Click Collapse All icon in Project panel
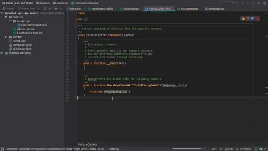 [x=50, y=8]
